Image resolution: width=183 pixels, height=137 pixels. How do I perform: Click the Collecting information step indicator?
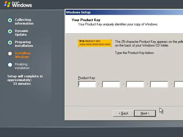click(x=10, y=20)
